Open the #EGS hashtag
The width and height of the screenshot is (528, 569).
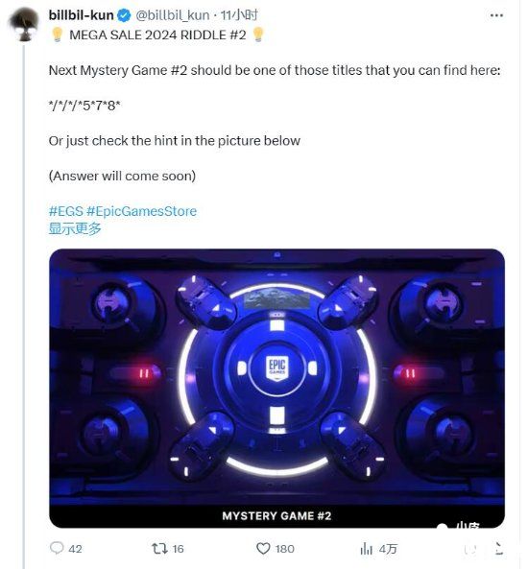click(x=65, y=211)
